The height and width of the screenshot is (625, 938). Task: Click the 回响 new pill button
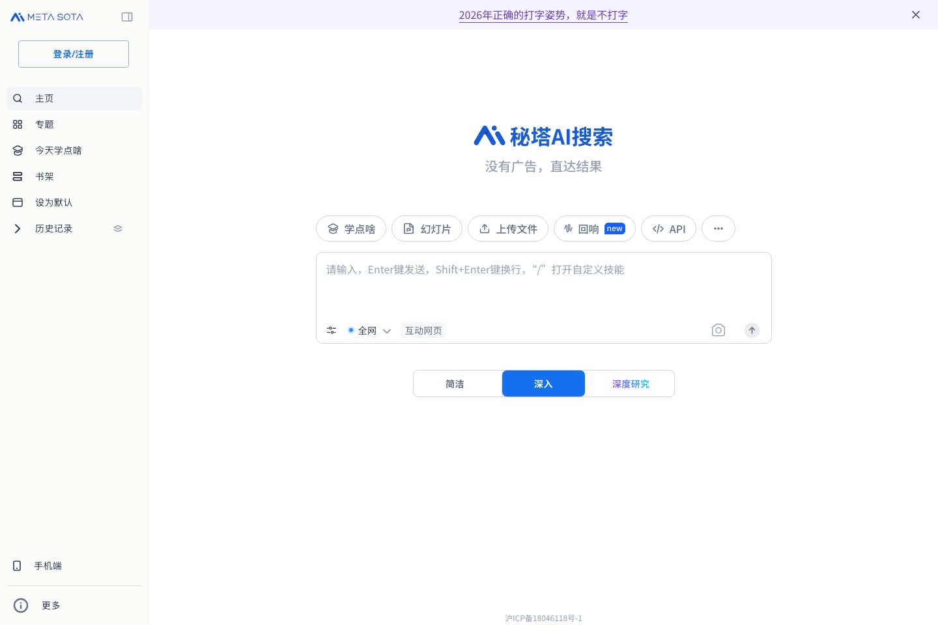pyautogui.click(x=595, y=229)
